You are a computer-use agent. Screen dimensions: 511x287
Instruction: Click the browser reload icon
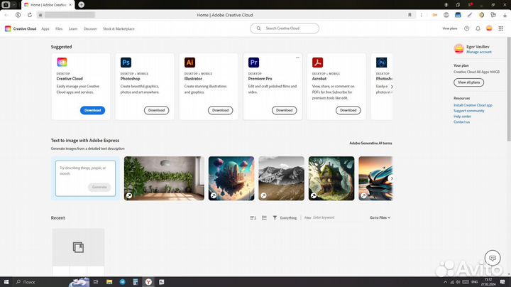30,15
